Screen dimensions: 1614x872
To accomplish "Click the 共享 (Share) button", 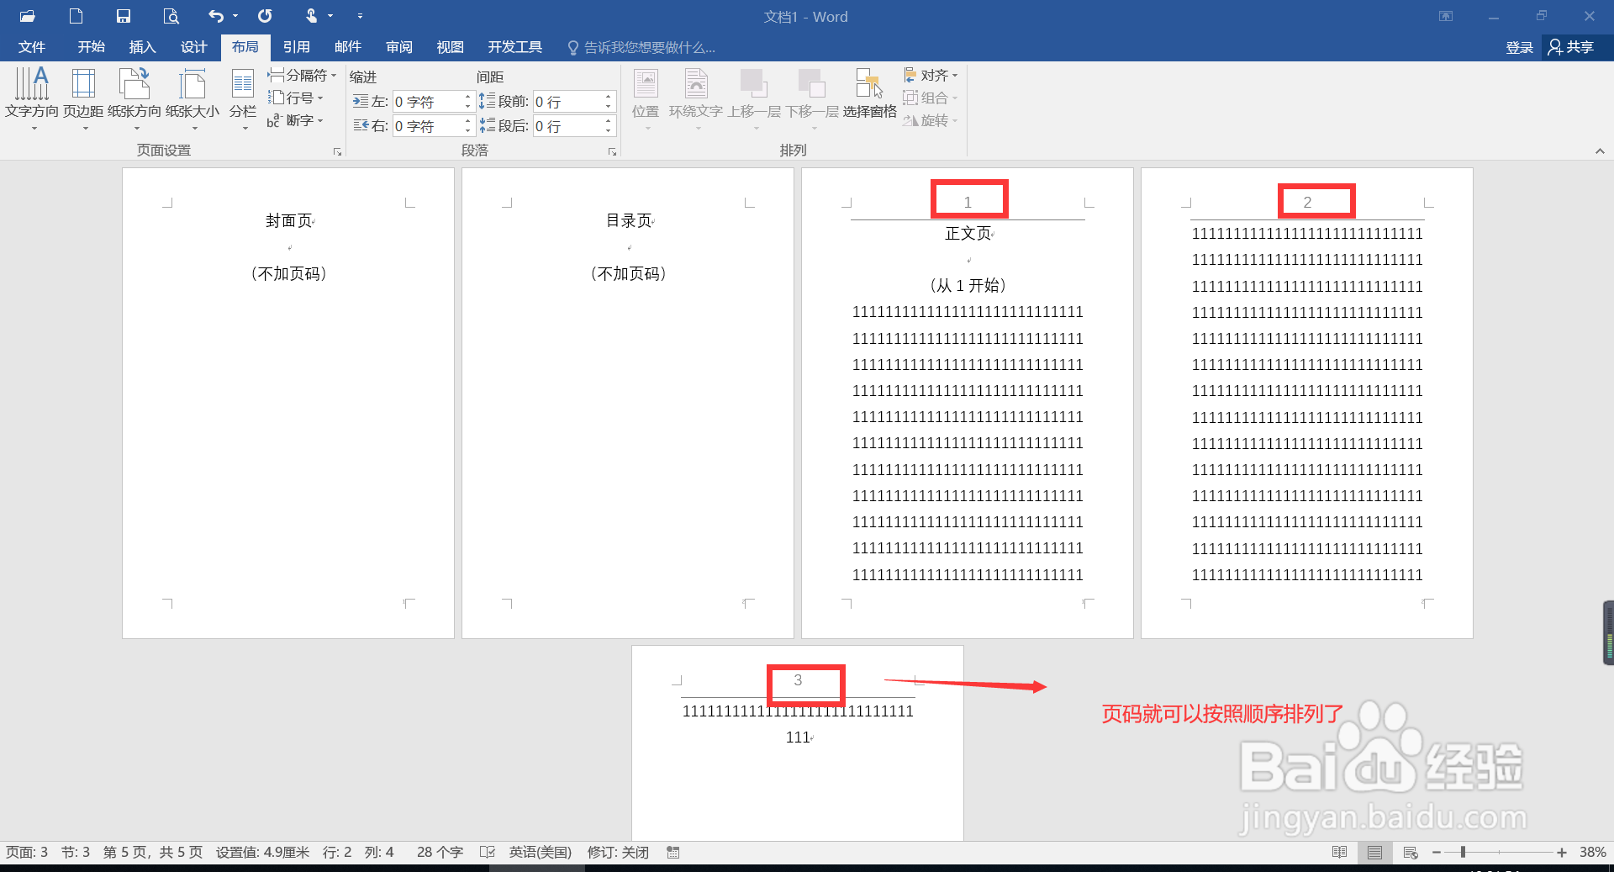I will pos(1574,46).
